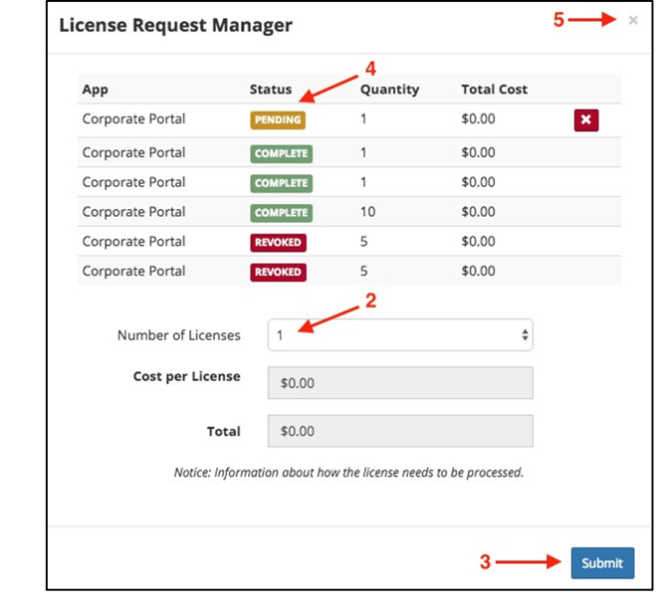Close the License Request Manager dialog
The width and height of the screenshot is (667, 612).
633,20
